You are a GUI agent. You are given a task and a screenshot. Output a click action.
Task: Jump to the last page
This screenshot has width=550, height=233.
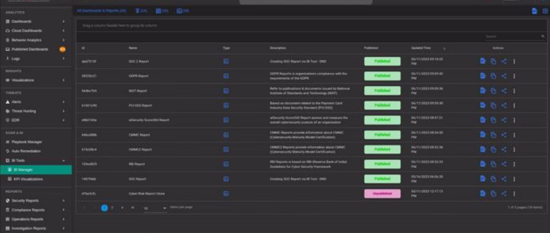tap(133, 208)
